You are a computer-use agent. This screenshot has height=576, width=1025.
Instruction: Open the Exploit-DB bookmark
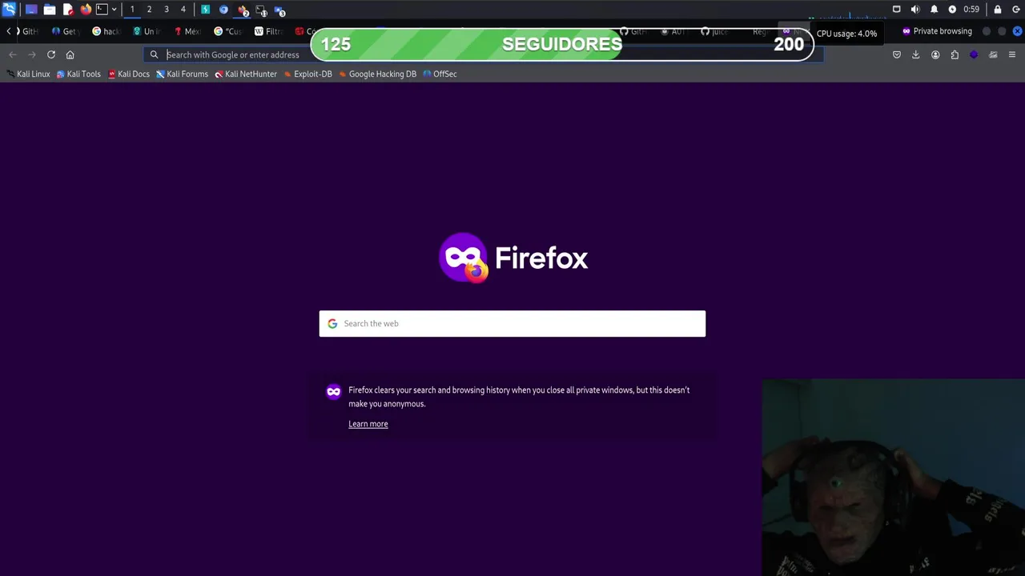coord(307,74)
